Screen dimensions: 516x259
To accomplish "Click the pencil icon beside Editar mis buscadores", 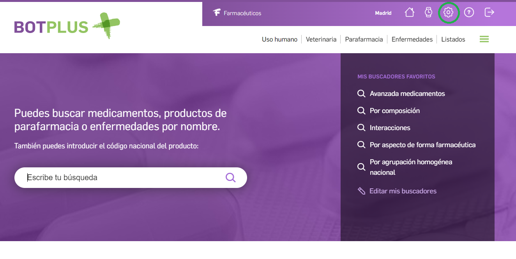I will coord(361,191).
